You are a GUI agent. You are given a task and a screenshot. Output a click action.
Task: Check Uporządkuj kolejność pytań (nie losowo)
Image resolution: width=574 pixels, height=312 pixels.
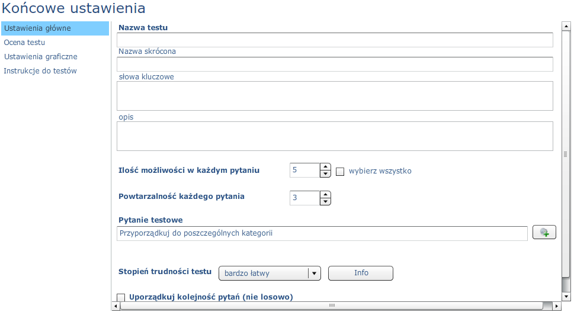pyautogui.click(x=121, y=297)
